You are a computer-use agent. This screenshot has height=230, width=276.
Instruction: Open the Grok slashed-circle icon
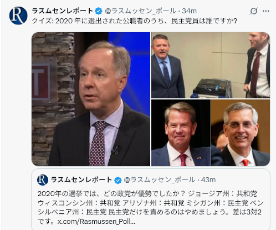point(253,11)
